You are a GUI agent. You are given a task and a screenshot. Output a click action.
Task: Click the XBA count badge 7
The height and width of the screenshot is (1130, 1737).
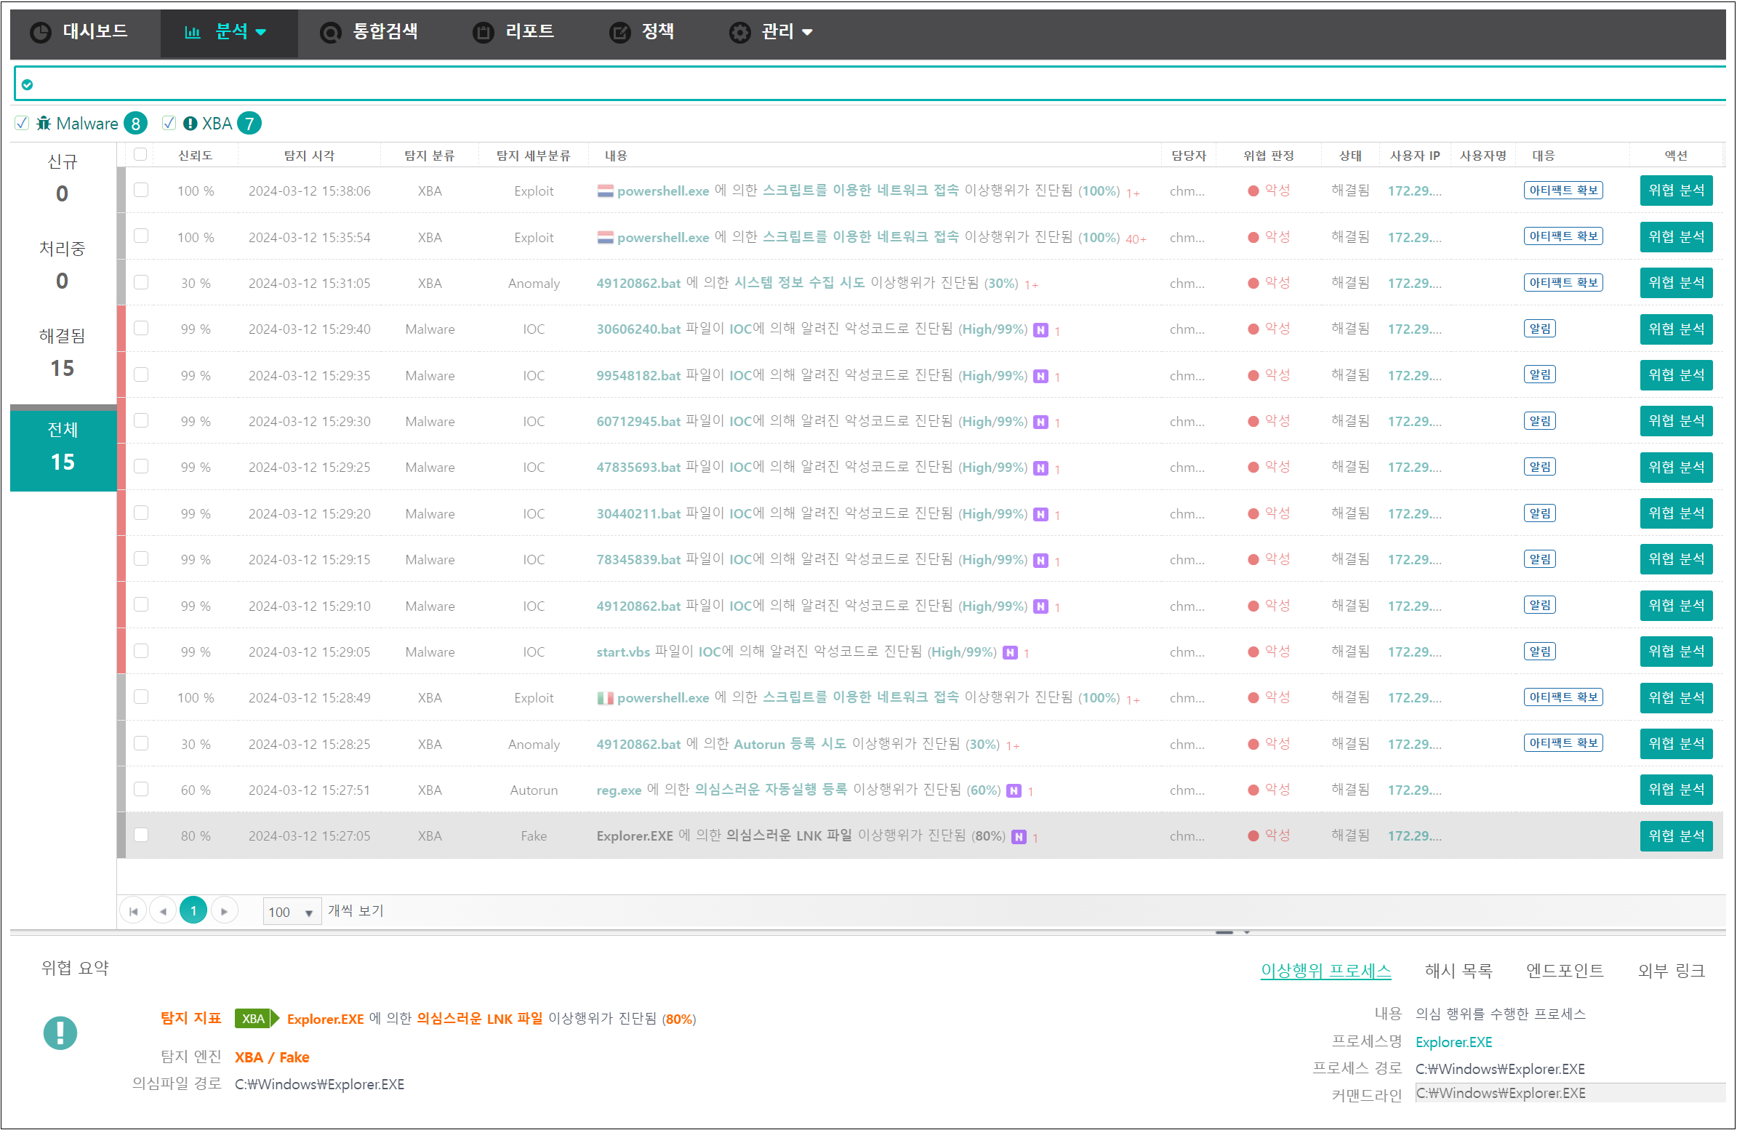tap(249, 124)
